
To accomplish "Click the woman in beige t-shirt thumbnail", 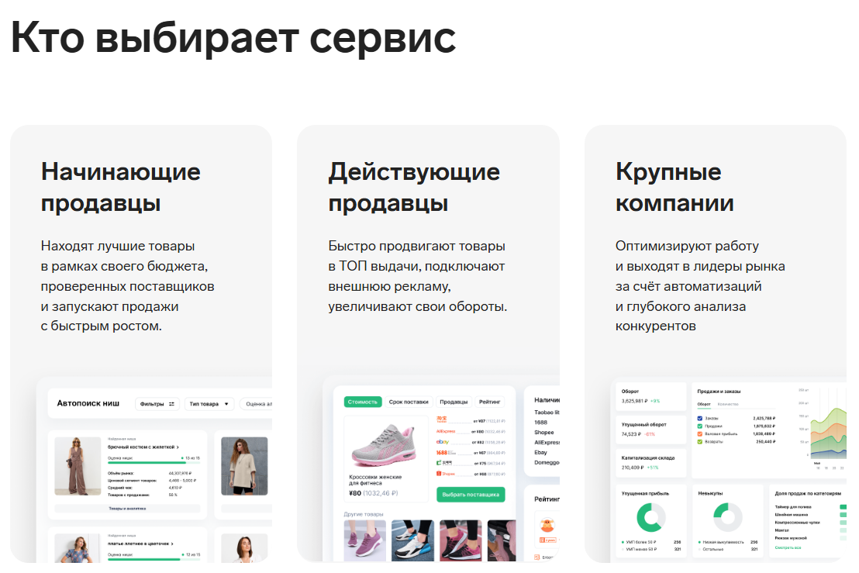I will [x=244, y=466].
